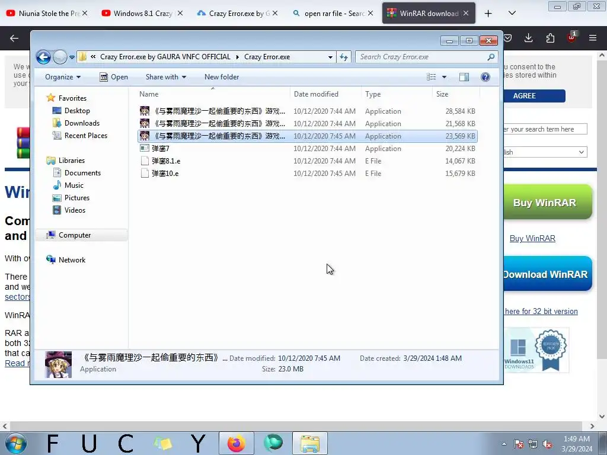Open the Share with menu

[x=166, y=77]
